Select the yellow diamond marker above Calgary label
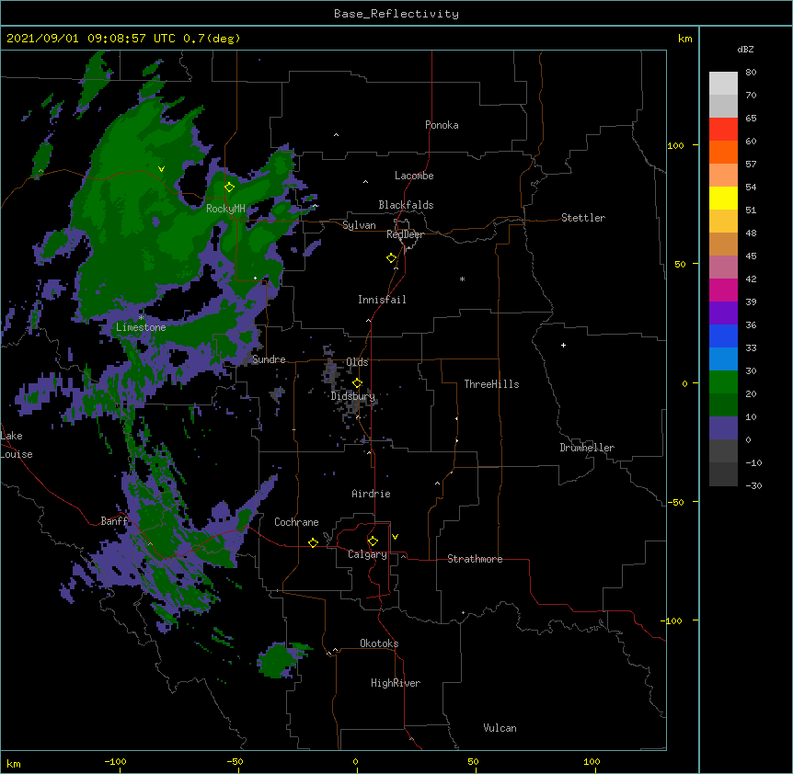 (x=373, y=541)
